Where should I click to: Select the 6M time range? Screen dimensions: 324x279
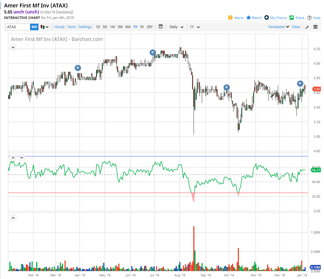[x=128, y=27]
